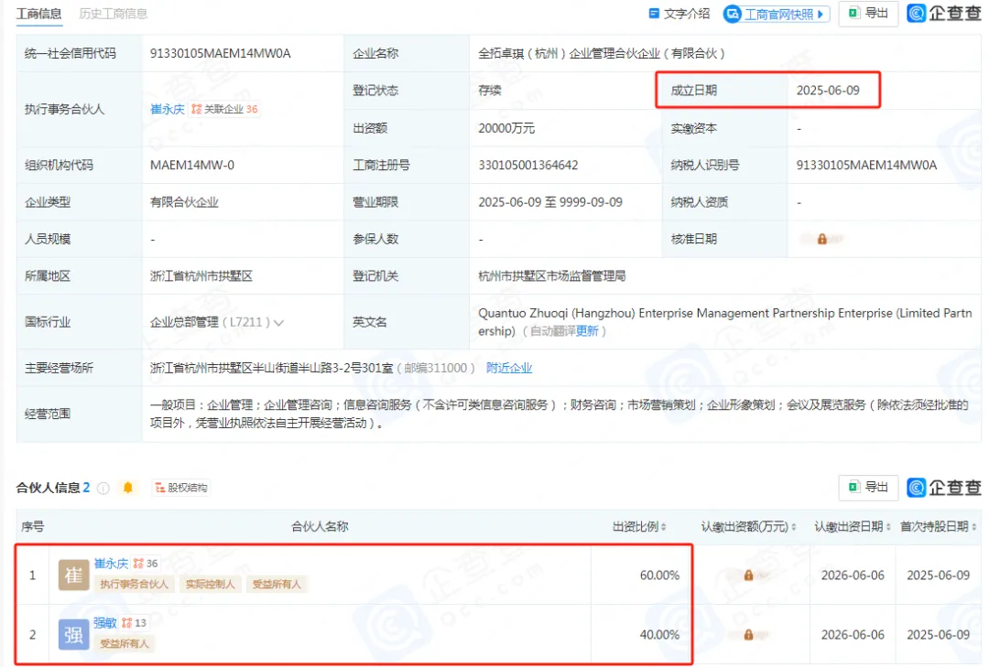Open 关联企业 36 next to 崔永庆
This screenshot has height=667, width=989.
tap(224, 109)
